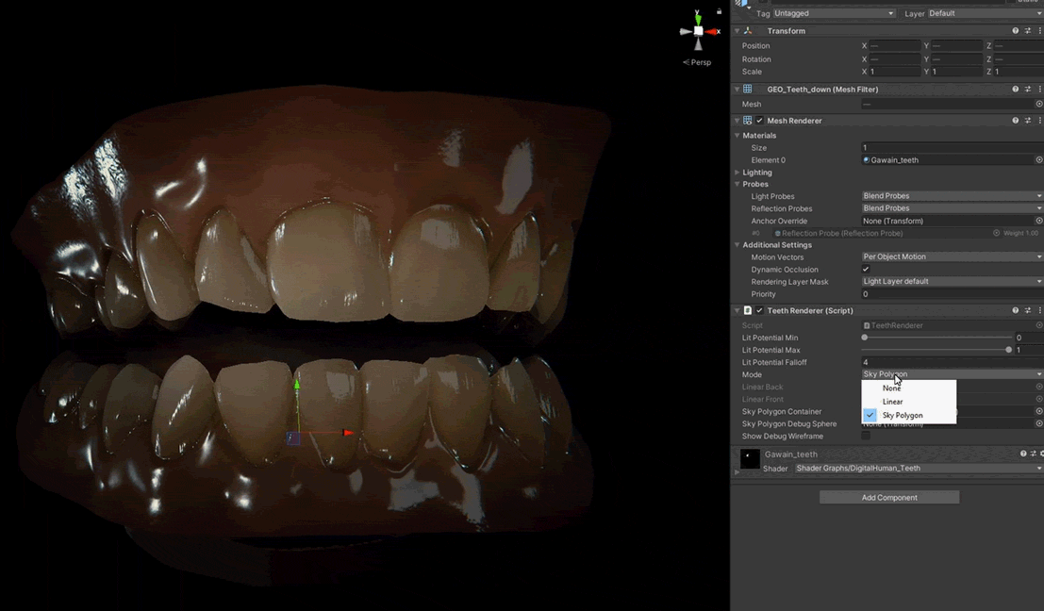
Task: Select None in the Mode popup
Action: coord(891,388)
